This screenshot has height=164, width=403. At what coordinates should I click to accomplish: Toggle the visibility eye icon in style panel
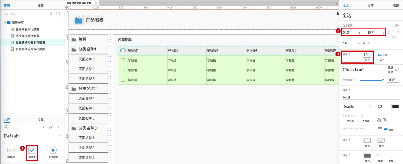point(397,25)
